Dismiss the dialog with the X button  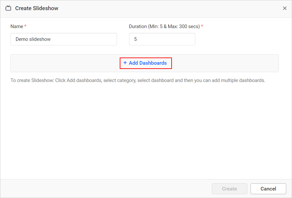(284, 8)
